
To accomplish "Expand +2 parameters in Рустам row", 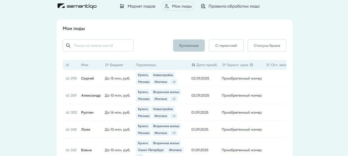I will click(x=173, y=116).
